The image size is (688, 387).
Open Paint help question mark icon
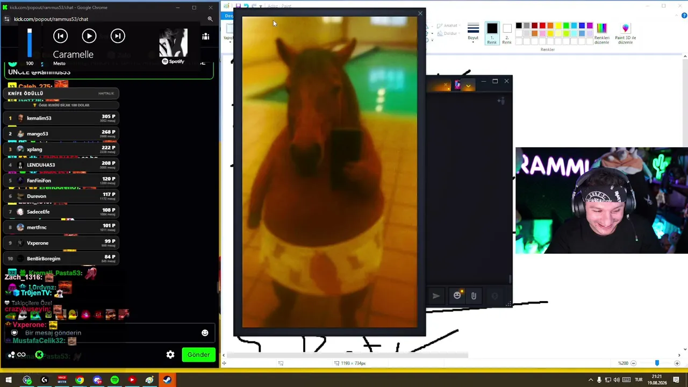click(x=684, y=16)
